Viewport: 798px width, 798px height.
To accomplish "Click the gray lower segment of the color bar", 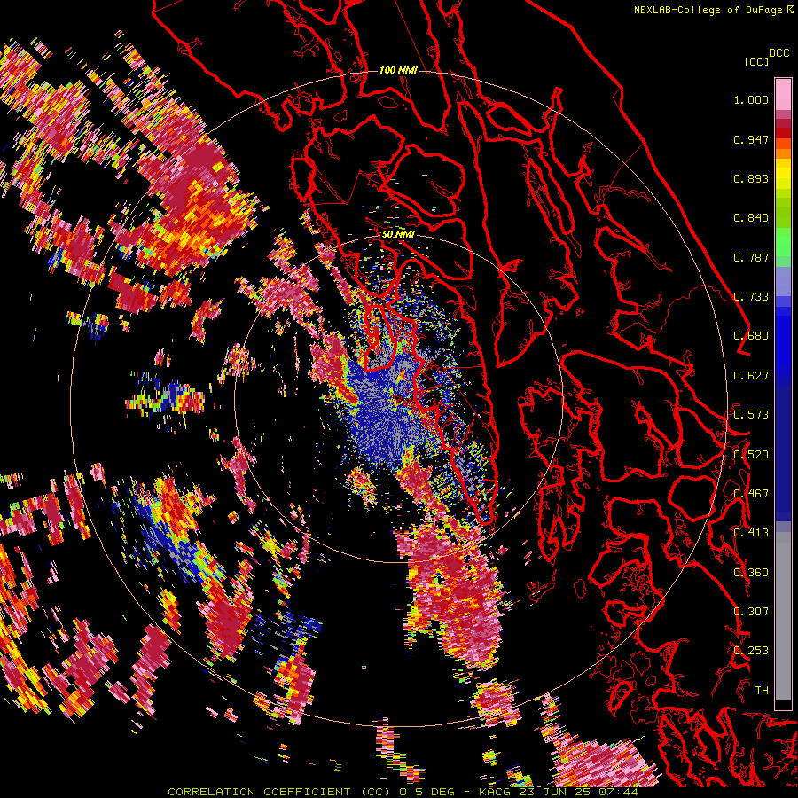I will (783, 616).
